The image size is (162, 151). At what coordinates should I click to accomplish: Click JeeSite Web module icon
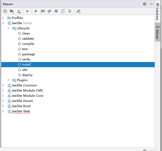(9, 111)
